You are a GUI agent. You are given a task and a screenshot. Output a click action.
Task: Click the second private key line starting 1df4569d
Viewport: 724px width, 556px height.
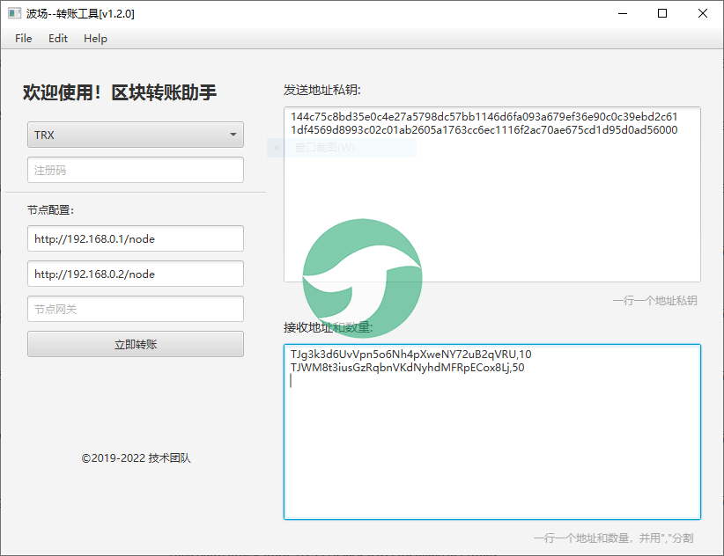(484, 130)
